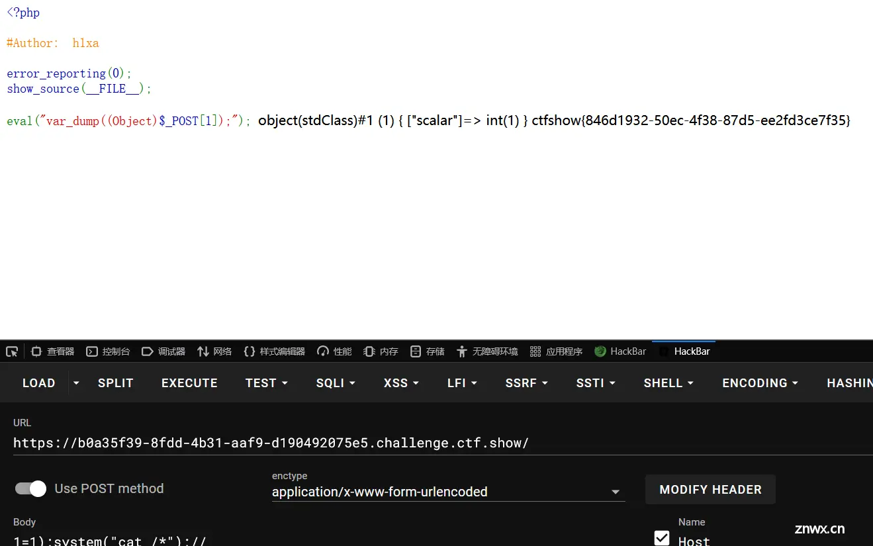Click the eval var_dump source line
The image size is (873, 546).
129,121
